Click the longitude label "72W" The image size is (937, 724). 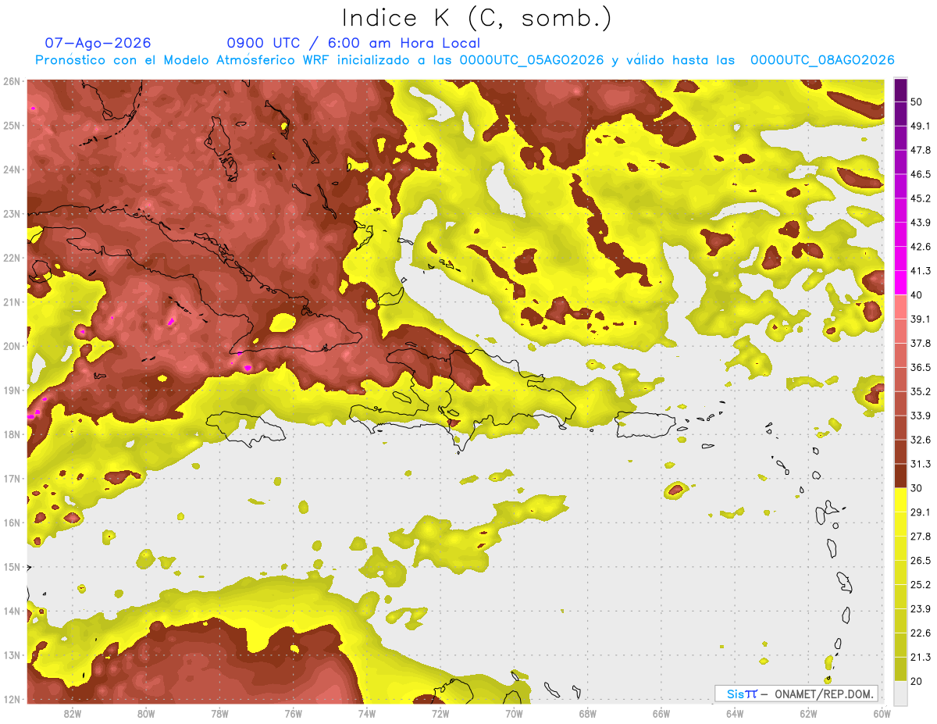point(440,713)
